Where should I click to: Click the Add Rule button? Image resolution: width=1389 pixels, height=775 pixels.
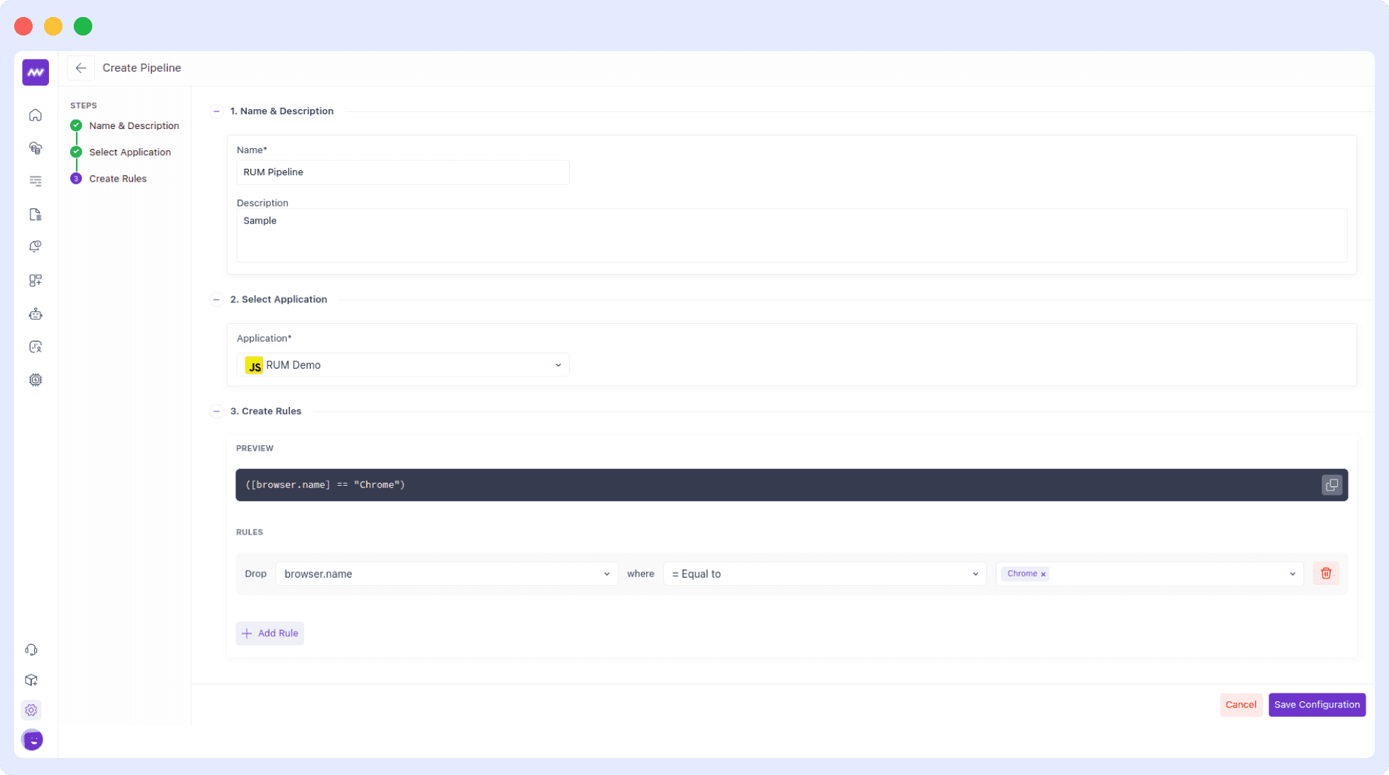click(270, 633)
